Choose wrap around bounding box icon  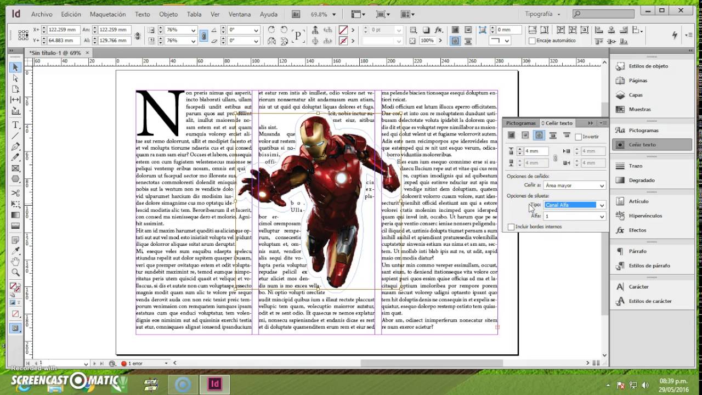point(525,136)
